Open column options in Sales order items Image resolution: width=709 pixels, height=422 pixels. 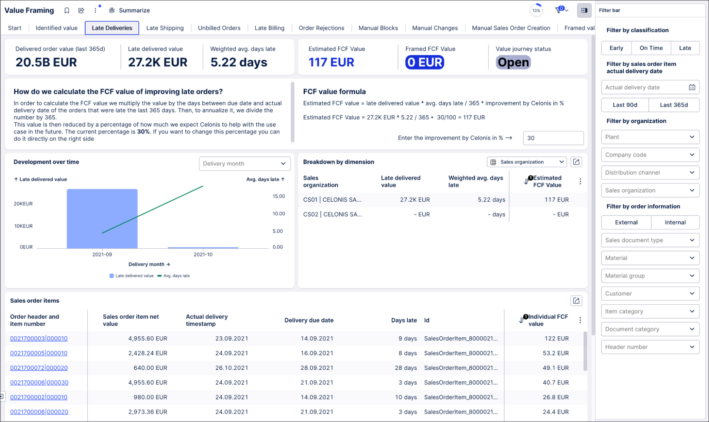tap(580, 320)
